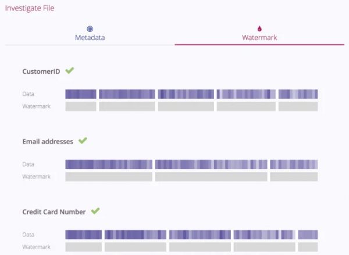The width and height of the screenshot is (349, 255).
Task: Click first gray watermark block under CustomerID
Action: click(x=81, y=106)
